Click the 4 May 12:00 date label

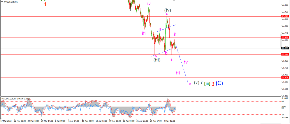point(169,121)
